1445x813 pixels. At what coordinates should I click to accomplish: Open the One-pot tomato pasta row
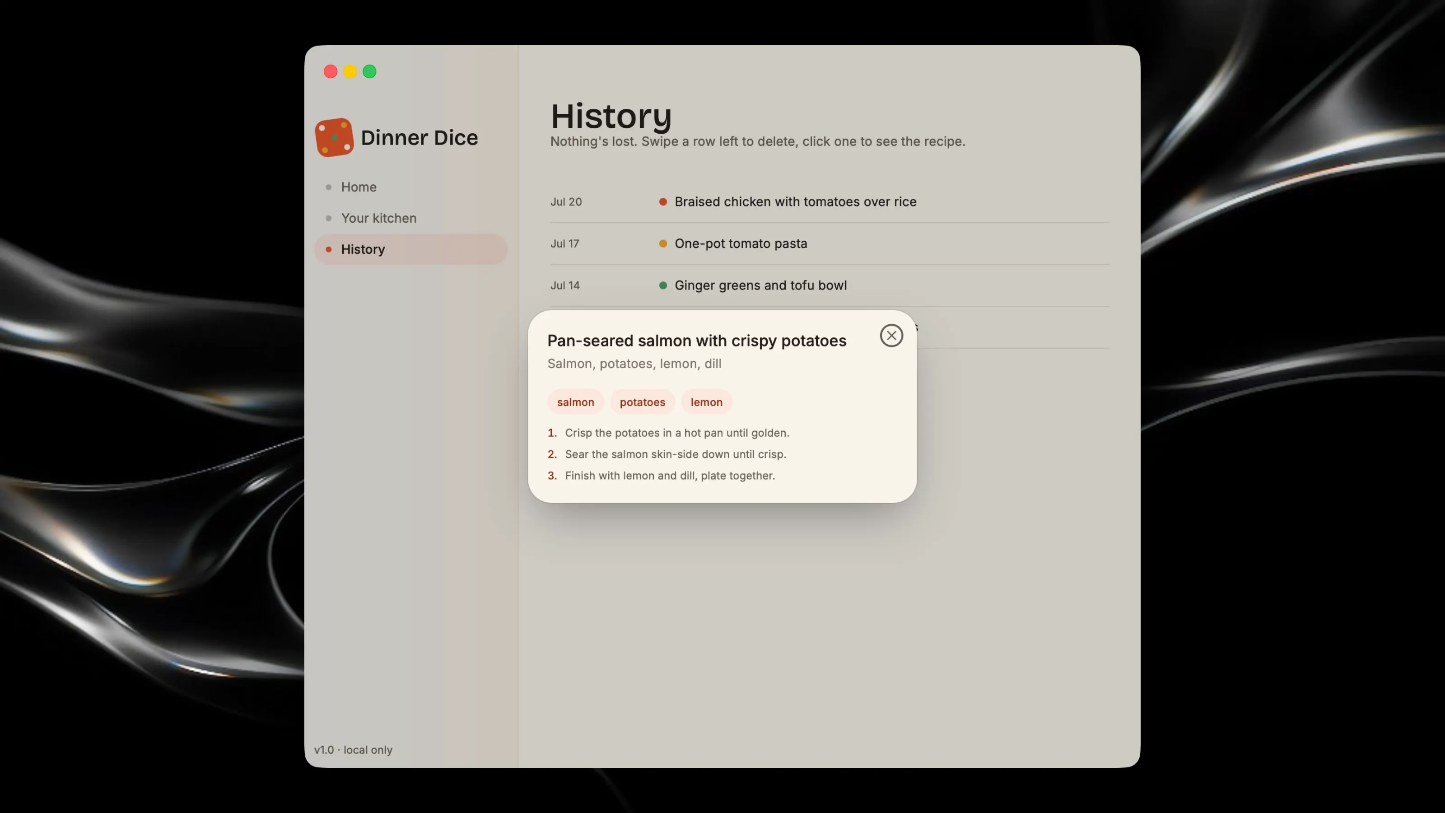click(x=830, y=243)
